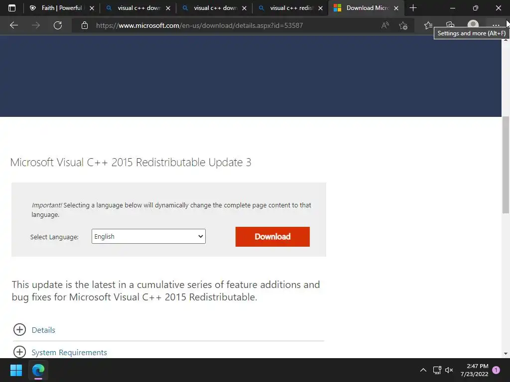510x382 pixels.
Task: Minimize the Edge browser window
Action: point(452,8)
